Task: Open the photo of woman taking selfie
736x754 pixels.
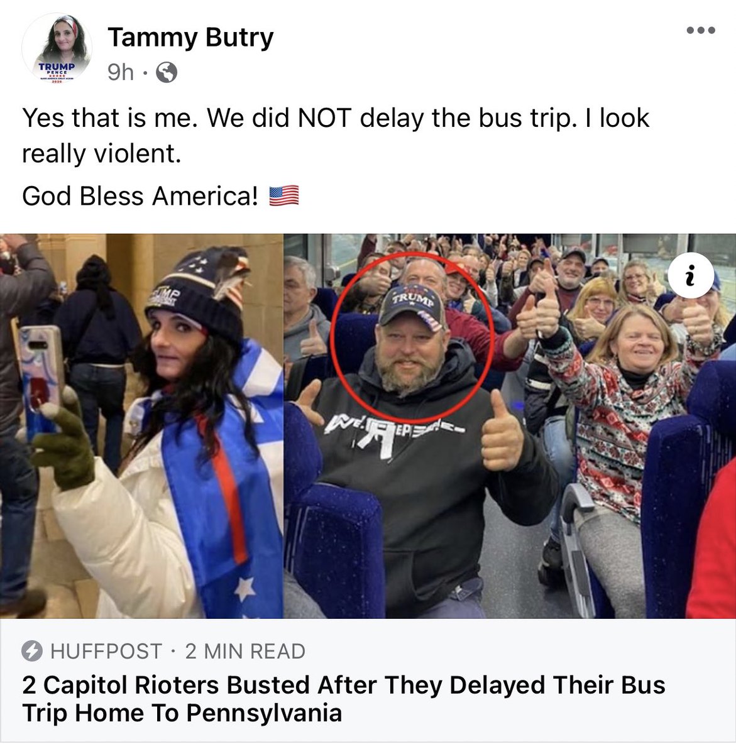Action: (x=141, y=426)
